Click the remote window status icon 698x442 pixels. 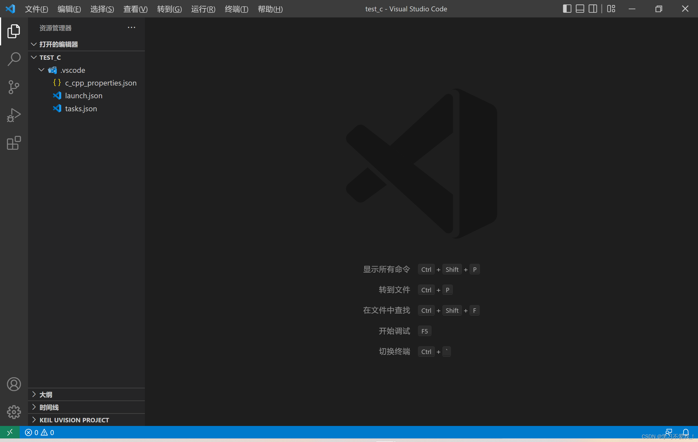point(10,432)
